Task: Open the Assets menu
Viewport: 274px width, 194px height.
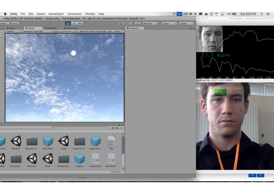Action: (41, 14)
